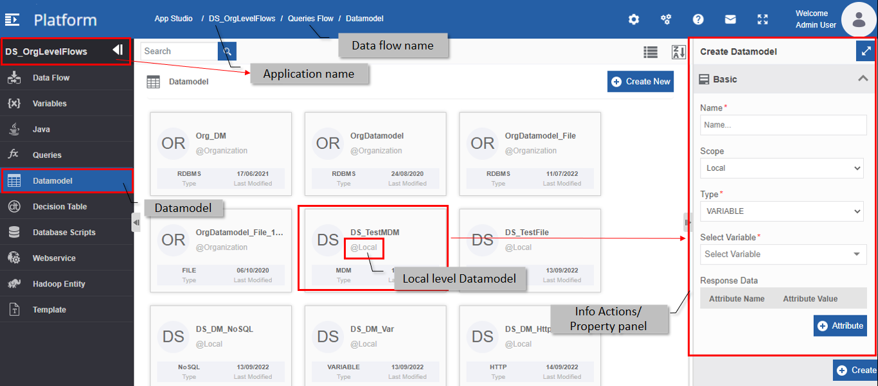This screenshot has width=878, height=386.
Task: Open the Template menu item
Action: [x=67, y=310]
